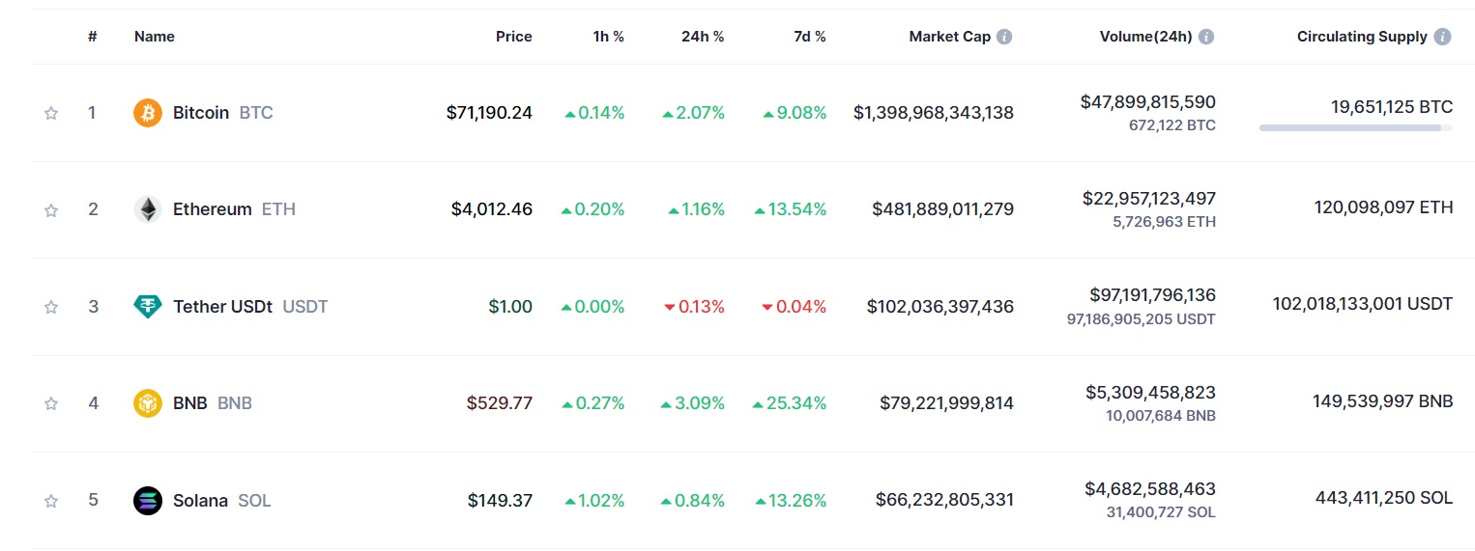Open Bitcoin's $47,899,815,590 volume link
This screenshot has height=551, width=1475.
point(1148,102)
